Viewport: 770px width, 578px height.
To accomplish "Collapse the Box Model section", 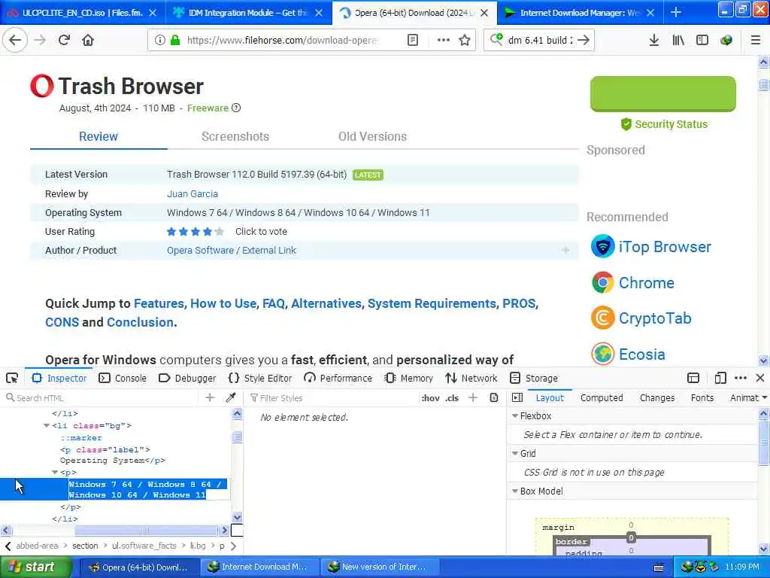I will click(514, 491).
